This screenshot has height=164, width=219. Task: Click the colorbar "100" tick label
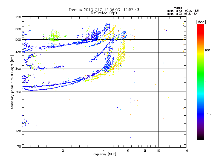click(x=207, y=50)
